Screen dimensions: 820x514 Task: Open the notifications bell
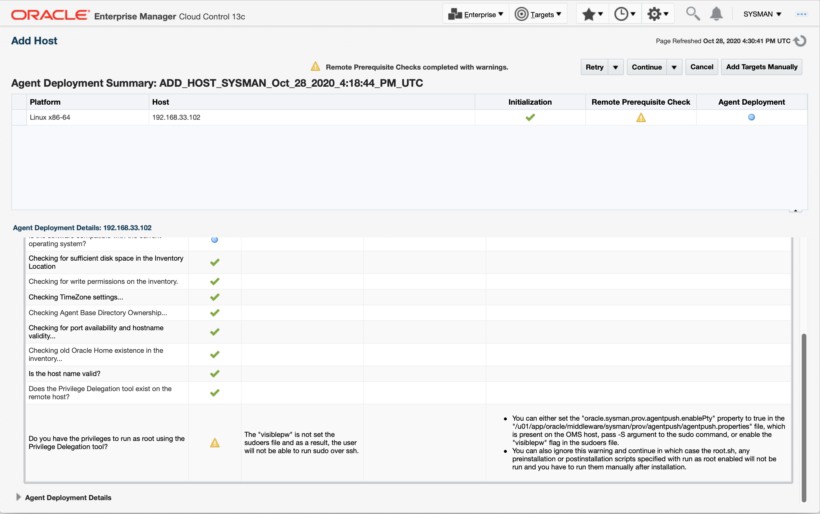click(x=716, y=14)
